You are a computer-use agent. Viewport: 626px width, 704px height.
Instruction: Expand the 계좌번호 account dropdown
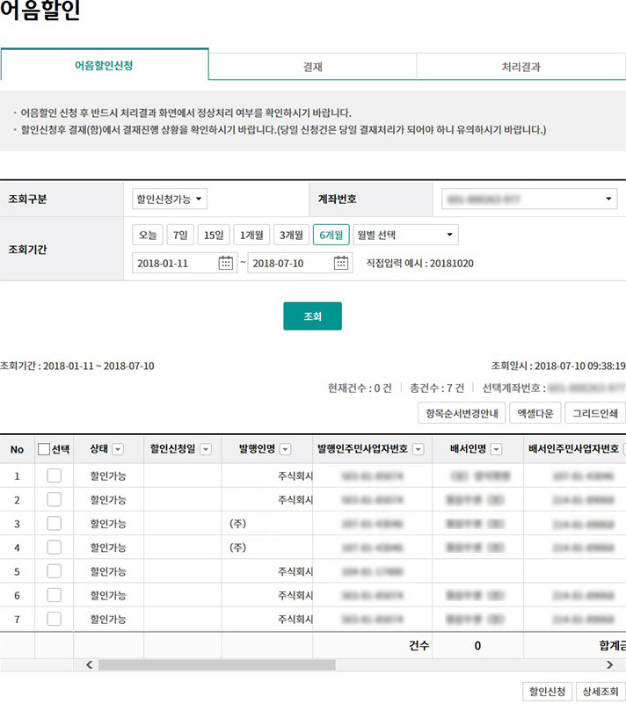(x=528, y=200)
